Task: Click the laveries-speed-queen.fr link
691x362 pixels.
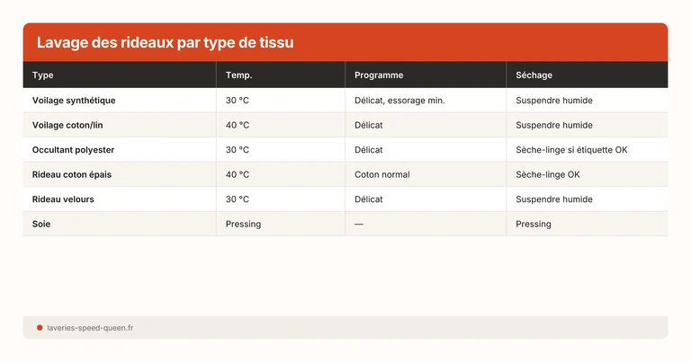Action: click(x=90, y=328)
